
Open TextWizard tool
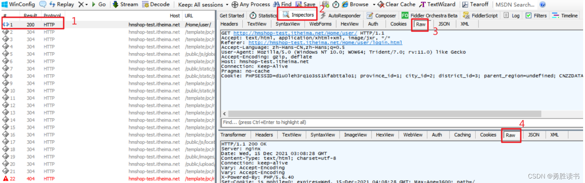tap(438, 5)
